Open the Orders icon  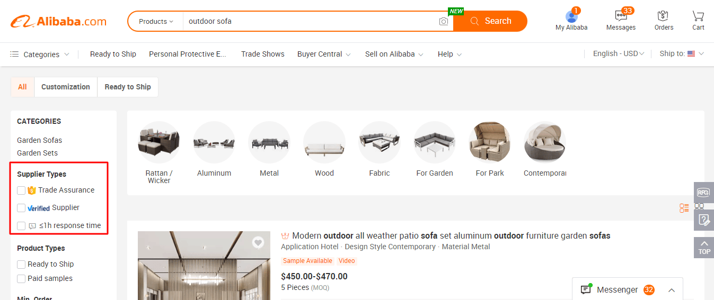[663, 16]
